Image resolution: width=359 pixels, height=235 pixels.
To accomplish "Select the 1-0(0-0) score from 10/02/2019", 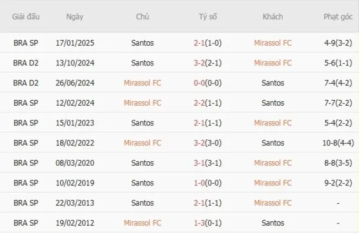I will pyautogui.click(x=208, y=183).
